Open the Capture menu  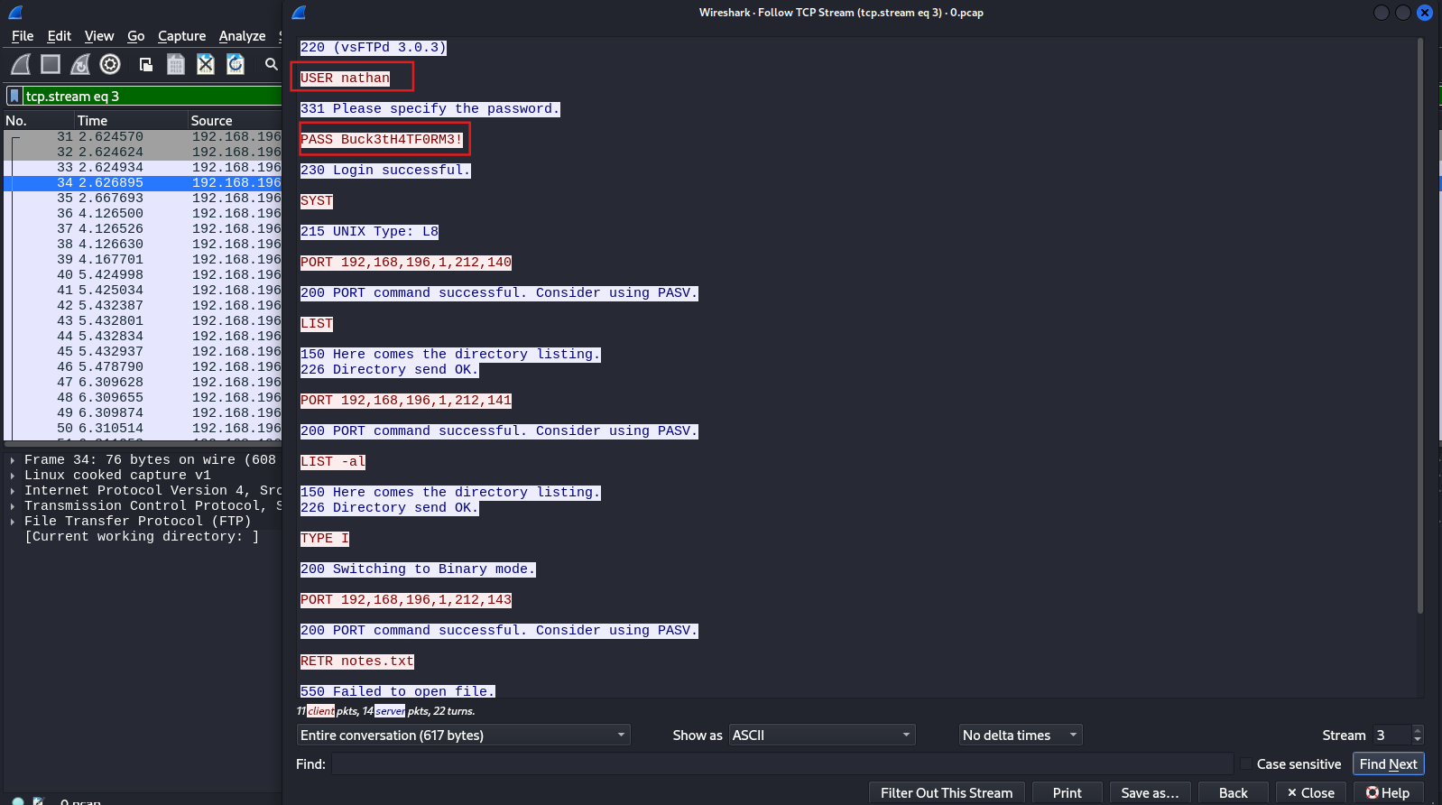[x=182, y=36]
